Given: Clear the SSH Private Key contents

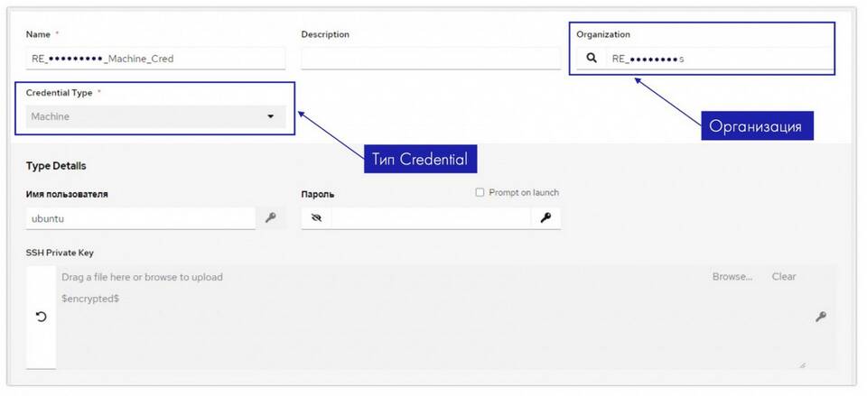Looking at the screenshot, I should tap(784, 277).
